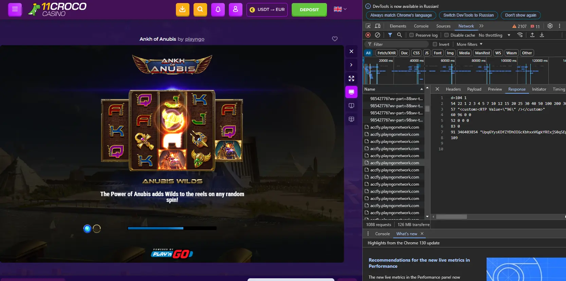This screenshot has height=281, width=566.
Task: Open the notifications bell
Action: (x=218, y=10)
